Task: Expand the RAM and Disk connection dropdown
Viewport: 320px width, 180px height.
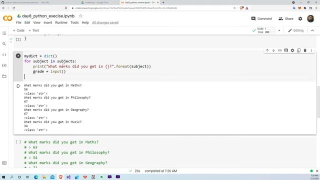Action: coord(279,30)
